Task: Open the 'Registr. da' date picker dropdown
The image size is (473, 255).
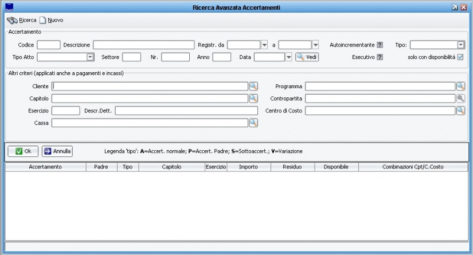Action: click(264, 45)
